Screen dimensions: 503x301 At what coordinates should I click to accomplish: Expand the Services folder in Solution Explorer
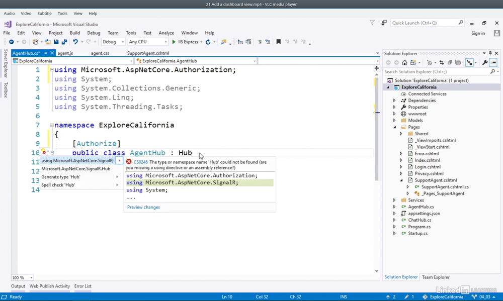[x=394, y=200]
